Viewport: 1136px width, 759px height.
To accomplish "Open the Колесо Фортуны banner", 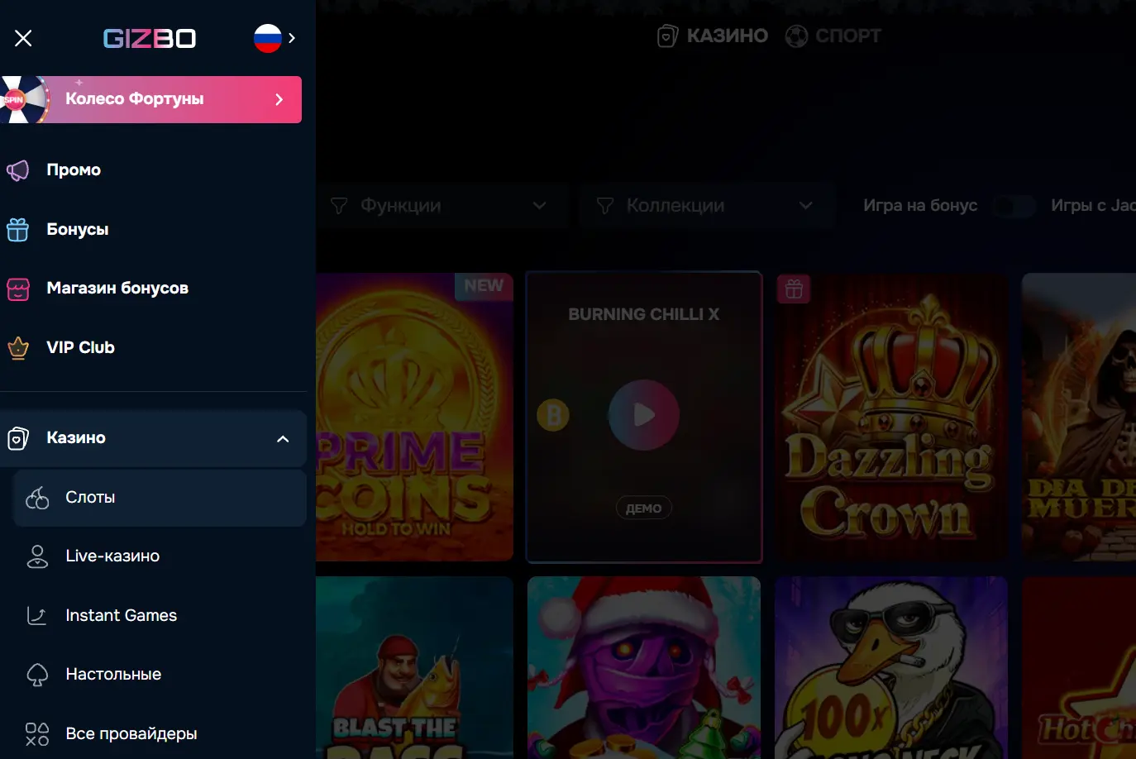I will (x=151, y=99).
